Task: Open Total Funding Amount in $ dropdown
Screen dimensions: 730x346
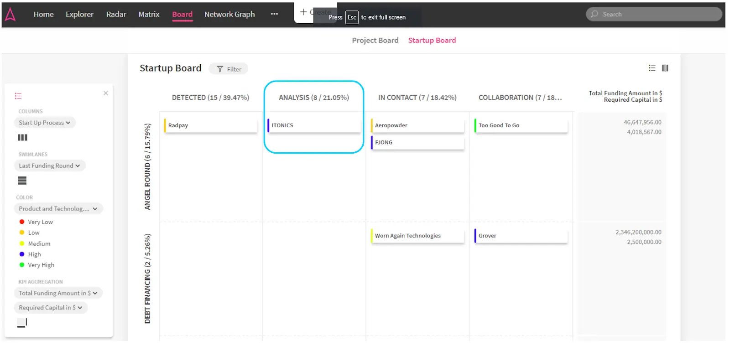Action: (58, 293)
